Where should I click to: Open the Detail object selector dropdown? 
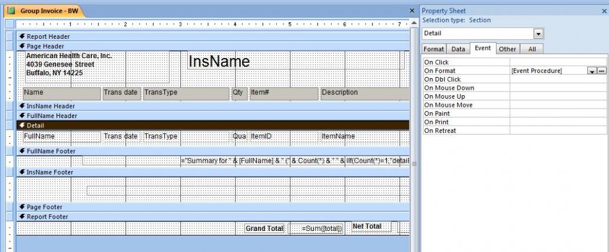coord(537,33)
